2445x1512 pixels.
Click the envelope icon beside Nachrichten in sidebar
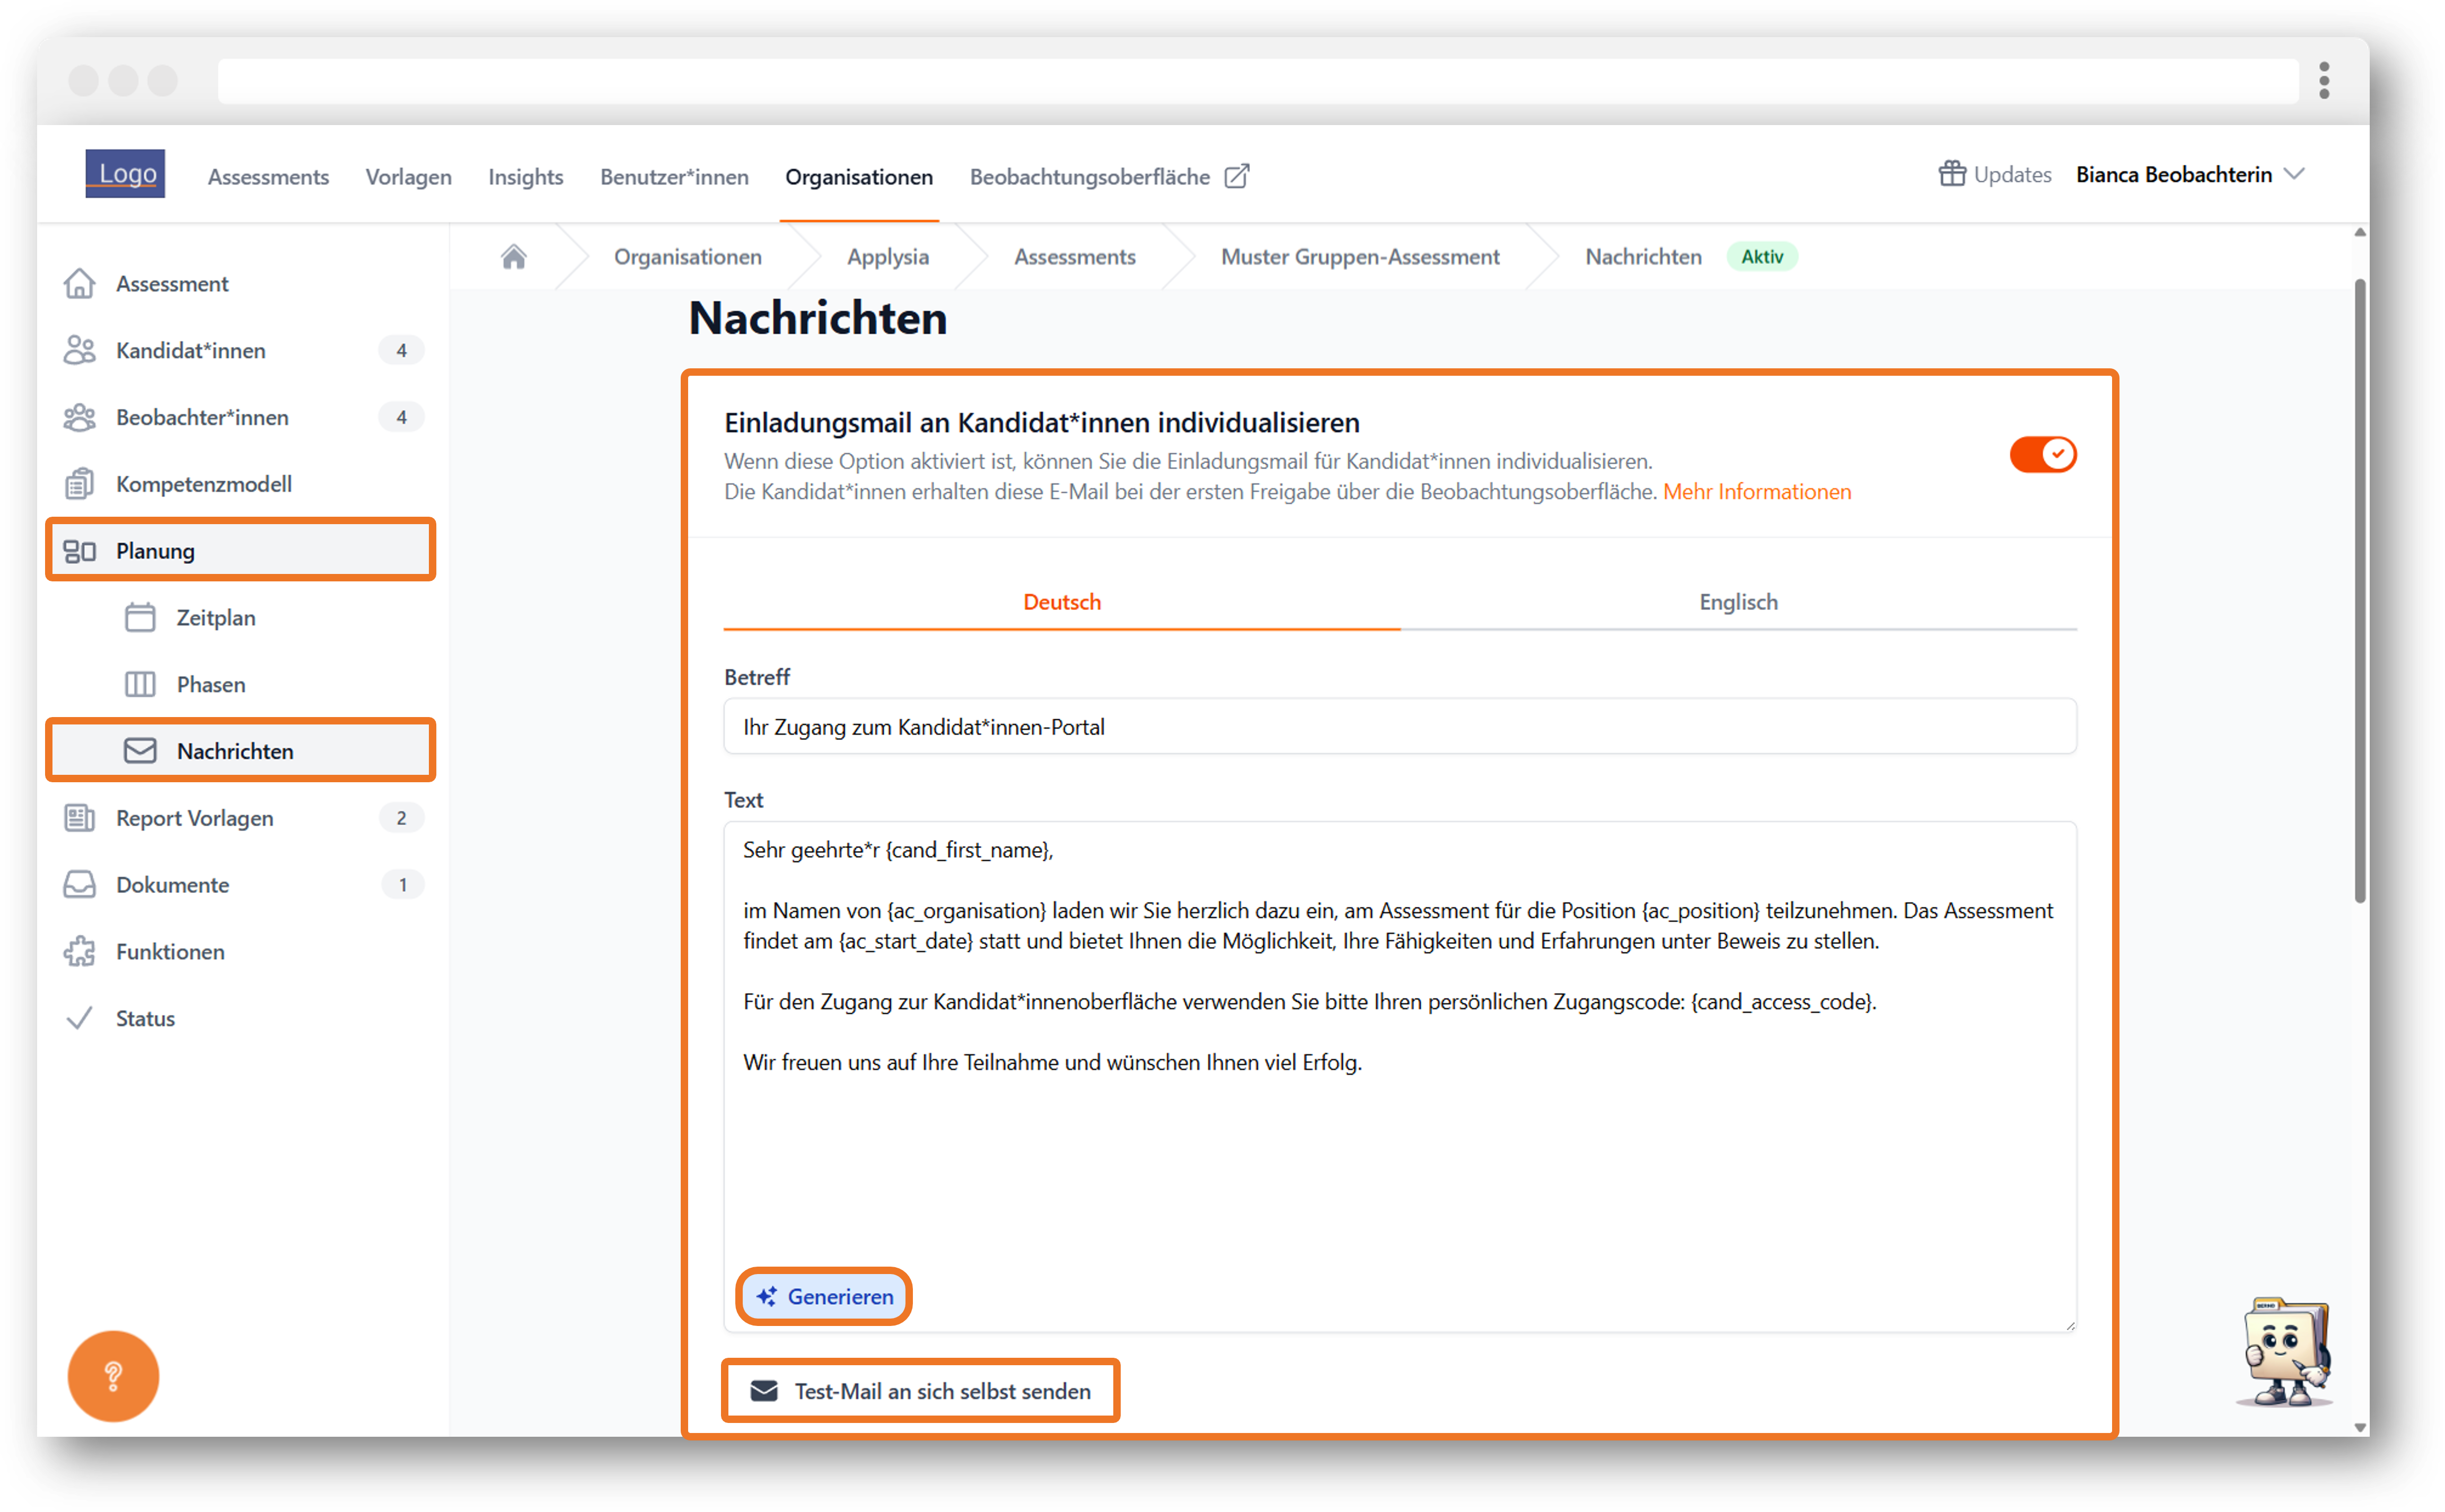tap(140, 751)
